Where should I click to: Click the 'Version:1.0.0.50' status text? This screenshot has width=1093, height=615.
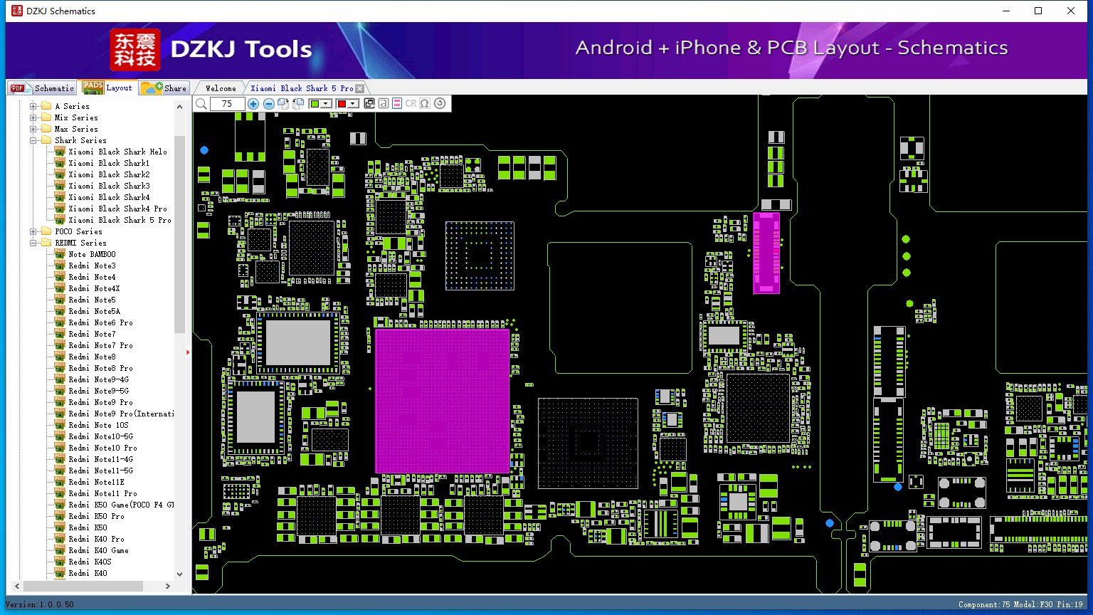(40, 604)
